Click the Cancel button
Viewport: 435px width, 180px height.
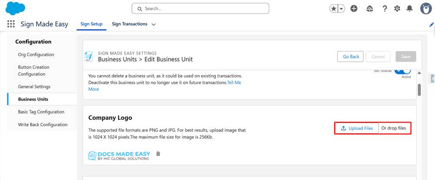click(x=378, y=57)
